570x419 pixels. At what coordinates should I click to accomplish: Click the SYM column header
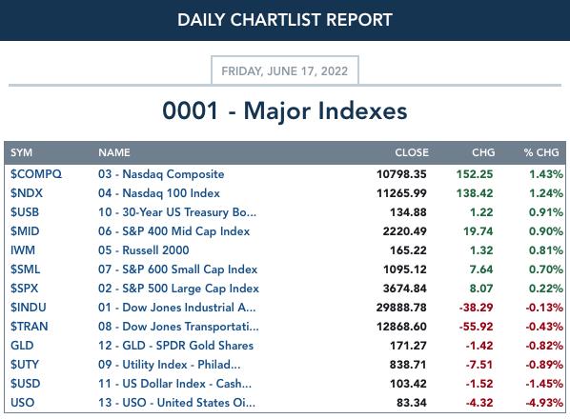point(22,152)
